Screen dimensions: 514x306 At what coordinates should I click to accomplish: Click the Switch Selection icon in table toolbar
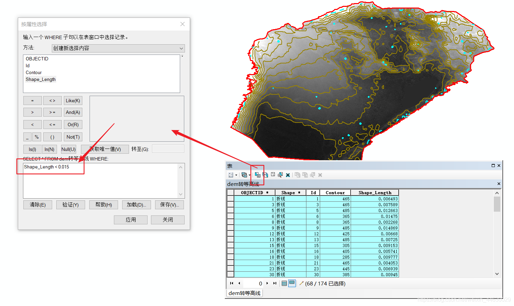[x=265, y=175]
